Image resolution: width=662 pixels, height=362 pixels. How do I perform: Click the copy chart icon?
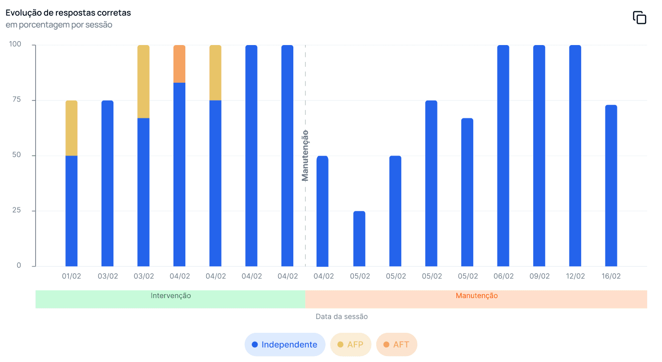(640, 17)
